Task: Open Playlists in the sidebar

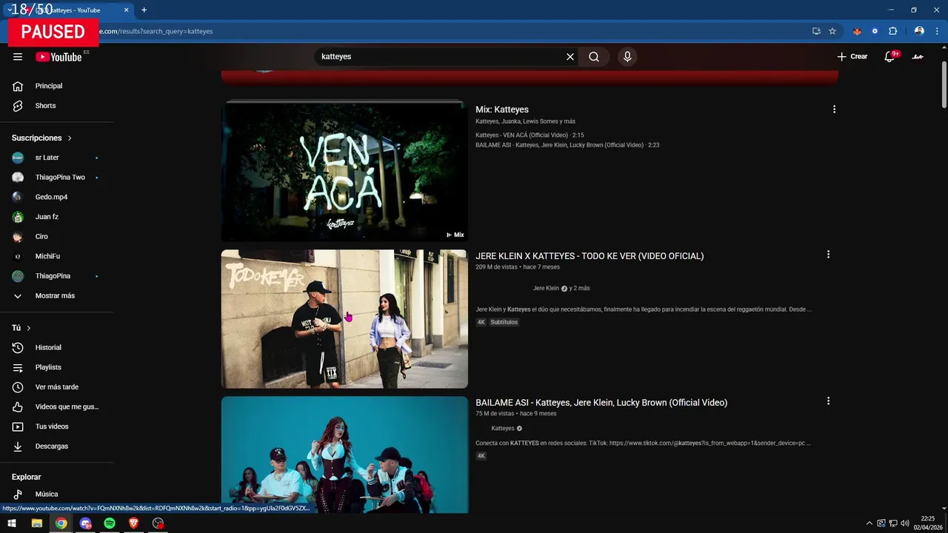Action: (48, 367)
